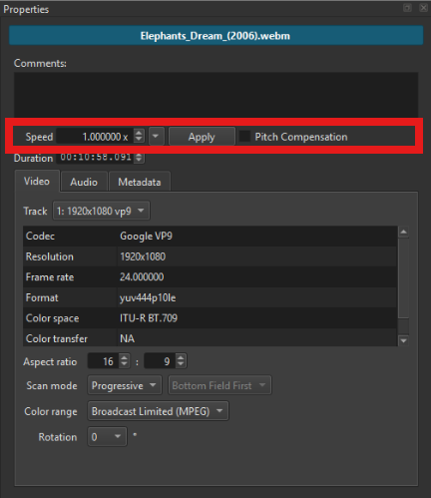Apply the speed change
The width and height of the screenshot is (431, 498).
point(202,137)
